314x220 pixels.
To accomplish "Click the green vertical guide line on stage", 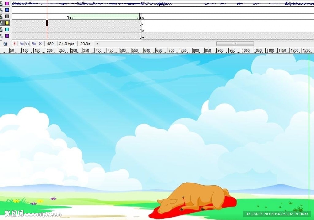I will tap(309, 136).
